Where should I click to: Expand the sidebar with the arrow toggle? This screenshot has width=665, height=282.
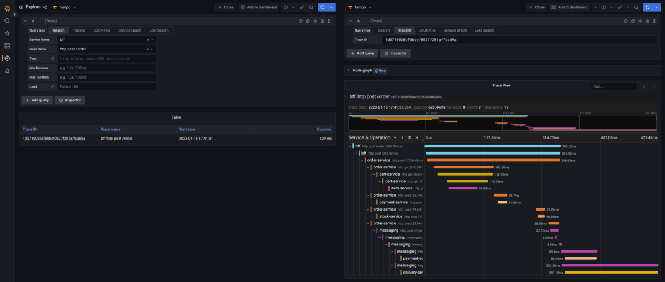[x=14, y=14]
